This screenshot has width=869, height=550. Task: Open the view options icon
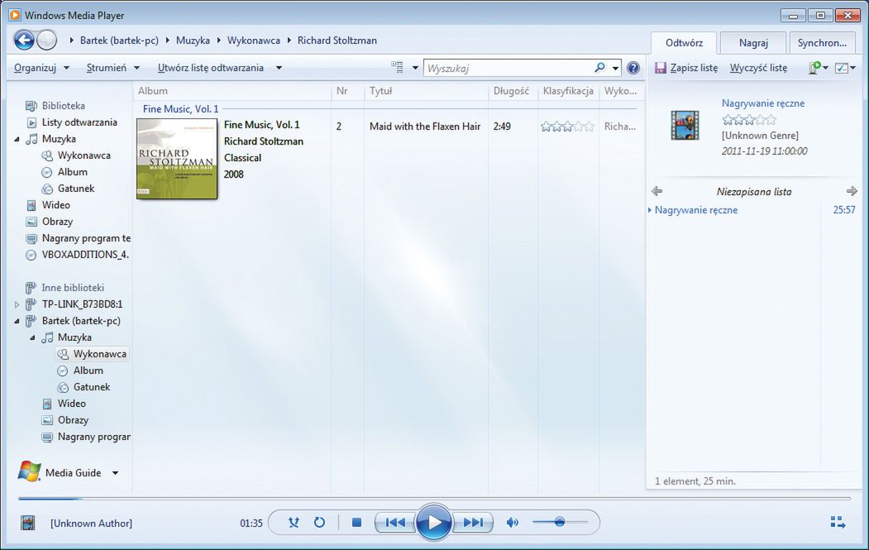(397, 68)
